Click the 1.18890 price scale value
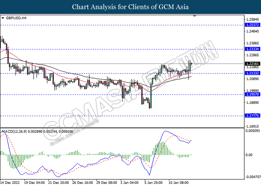The width and height of the screenshot is (261, 186). 252,103
